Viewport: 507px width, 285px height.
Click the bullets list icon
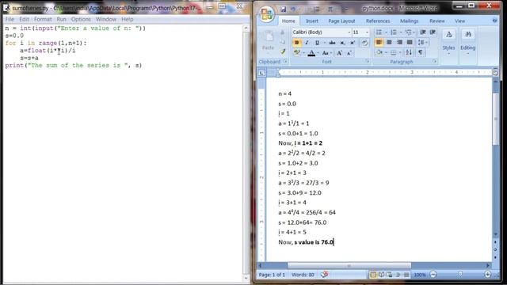point(379,32)
